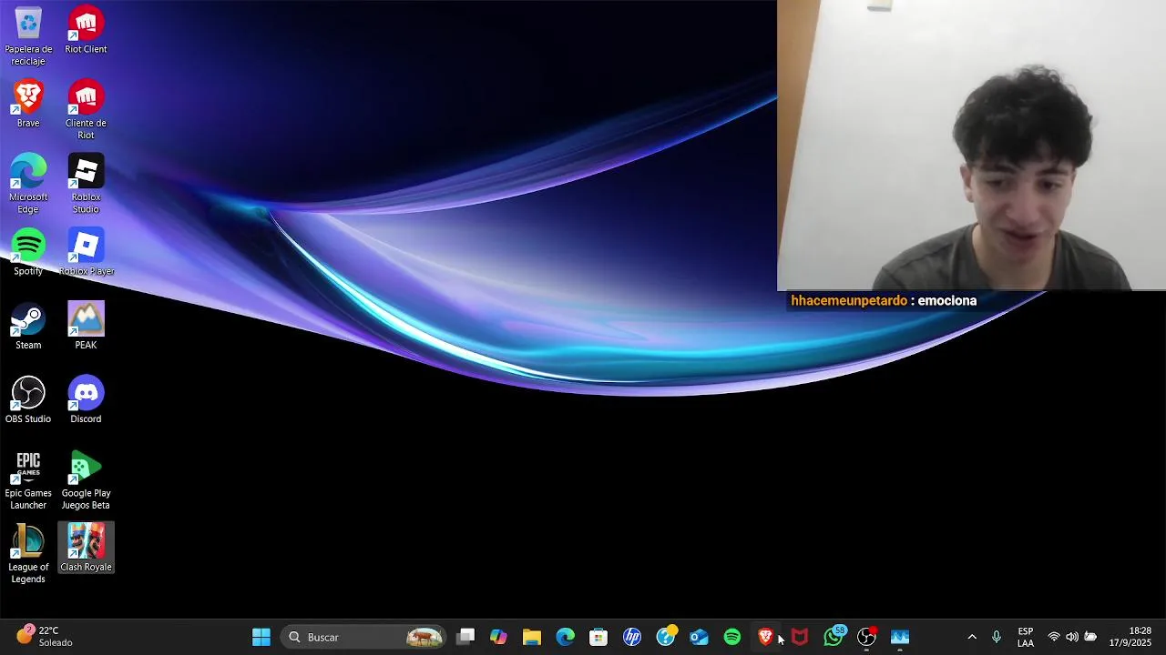This screenshot has width=1166, height=655.
Task: Open Microsoft Edge from the taskbar
Action: [x=566, y=637]
